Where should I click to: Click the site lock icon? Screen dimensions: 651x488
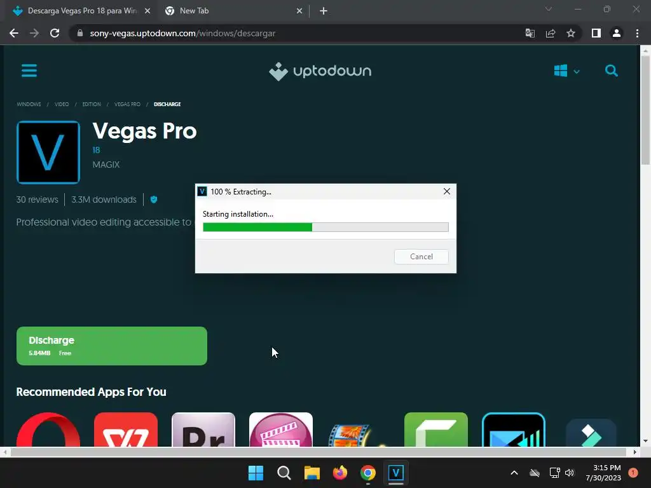click(x=80, y=33)
